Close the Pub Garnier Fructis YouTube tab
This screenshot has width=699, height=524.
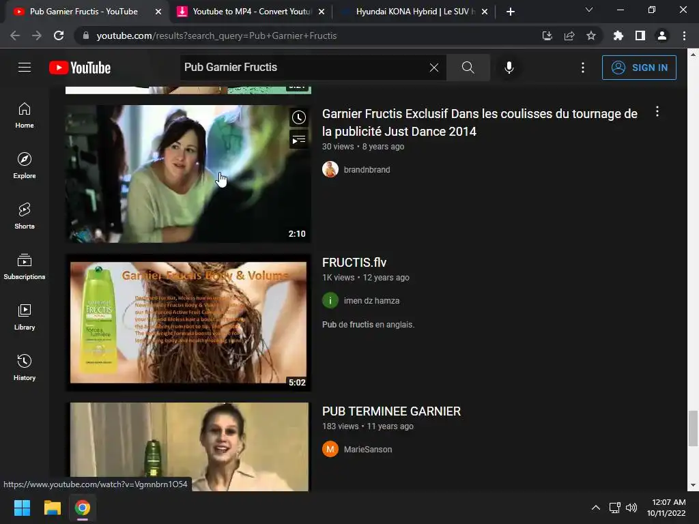point(158,12)
